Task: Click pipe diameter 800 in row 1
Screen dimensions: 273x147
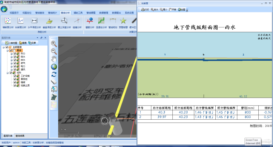Action: (248, 112)
